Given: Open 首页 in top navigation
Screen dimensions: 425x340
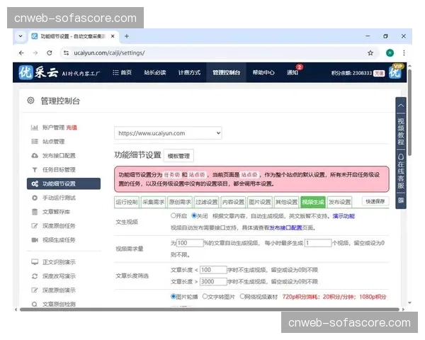Looking at the screenshot, I should coord(123,73).
